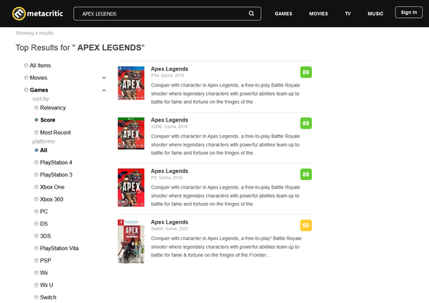Open the TV menu
The width and height of the screenshot is (429, 303).
click(x=347, y=14)
